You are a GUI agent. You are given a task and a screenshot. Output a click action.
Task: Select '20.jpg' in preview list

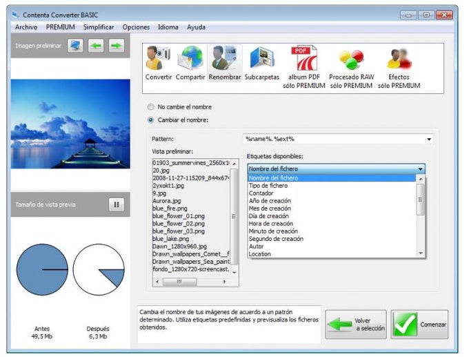coord(161,171)
